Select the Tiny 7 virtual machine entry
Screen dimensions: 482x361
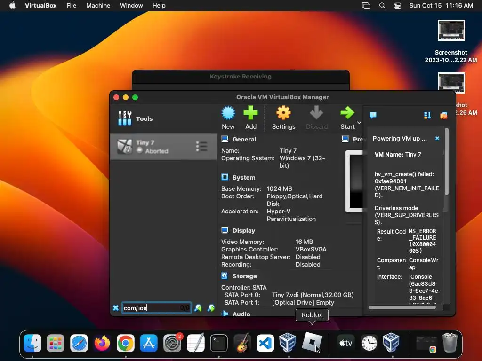[x=163, y=147]
